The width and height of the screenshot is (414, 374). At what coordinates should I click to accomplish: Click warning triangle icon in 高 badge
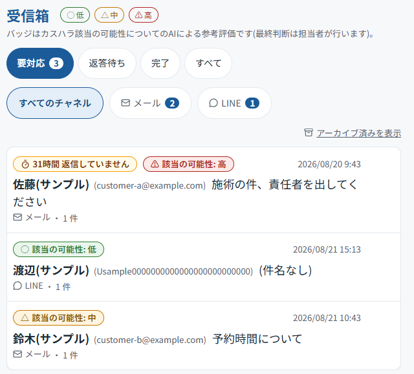[155, 164]
